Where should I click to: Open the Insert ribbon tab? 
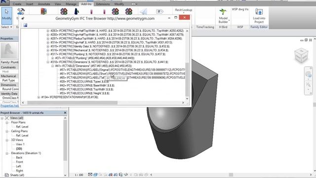click(30, 4)
